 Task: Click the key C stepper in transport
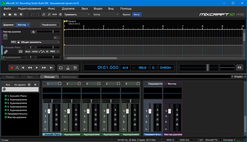pos(157,68)
